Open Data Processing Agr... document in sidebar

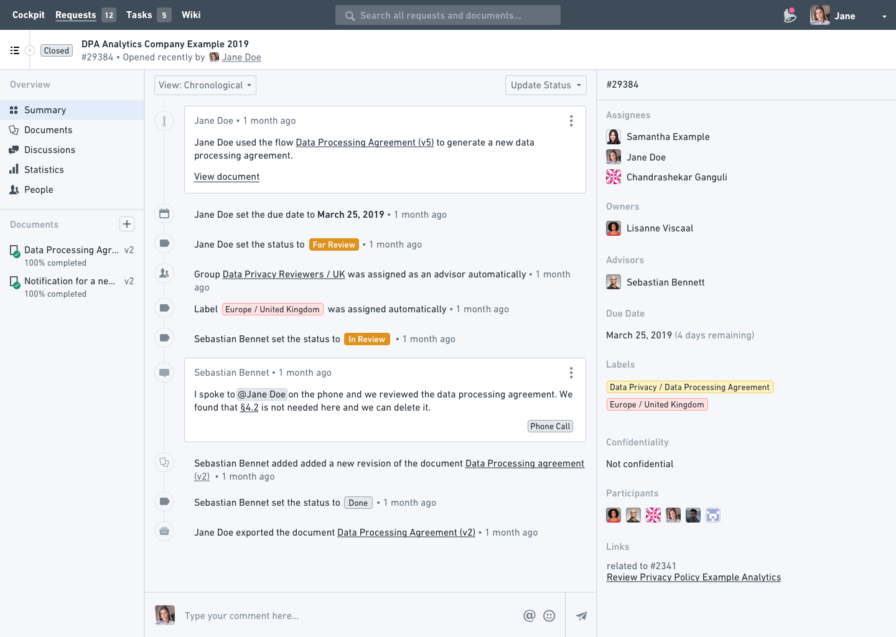point(71,250)
